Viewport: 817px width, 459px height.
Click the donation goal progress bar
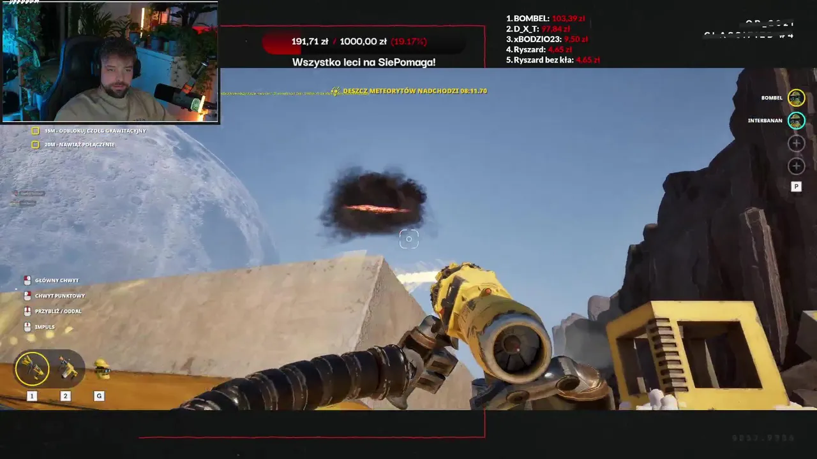point(364,41)
